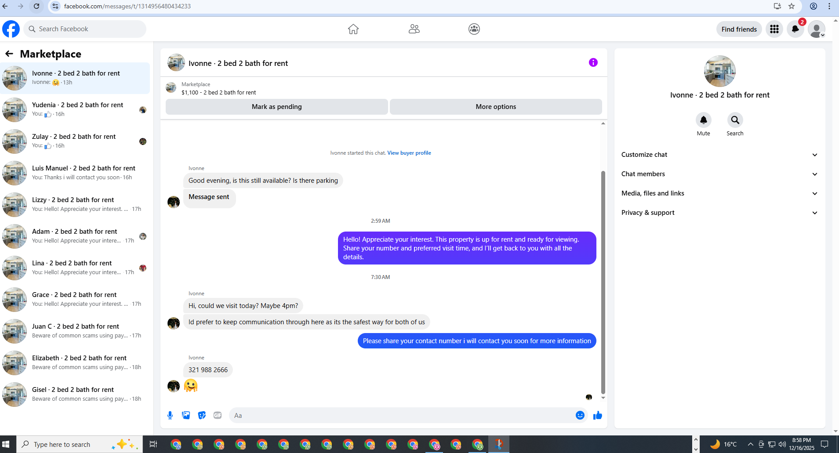Go back in browser history
The image size is (839, 453).
5,6
